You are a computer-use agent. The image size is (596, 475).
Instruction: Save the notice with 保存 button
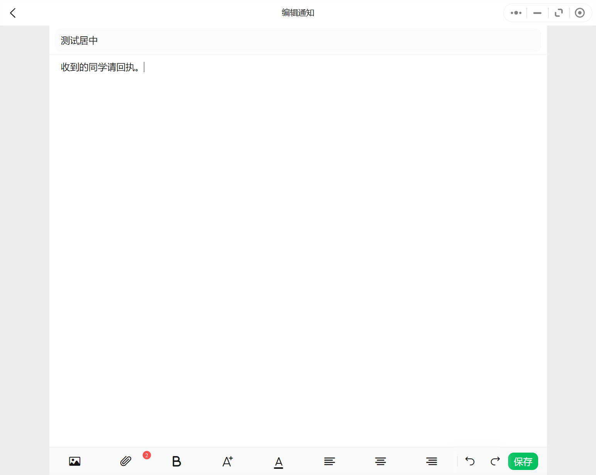pos(523,461)
